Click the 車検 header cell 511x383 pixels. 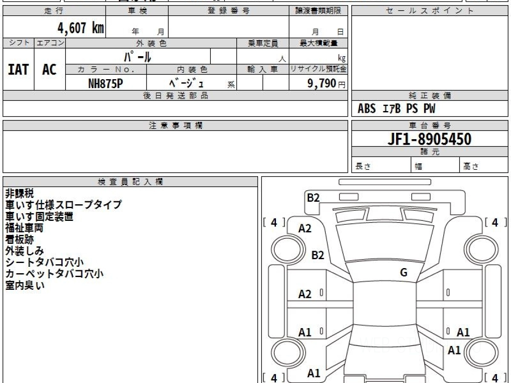click(x=137, y=11)
